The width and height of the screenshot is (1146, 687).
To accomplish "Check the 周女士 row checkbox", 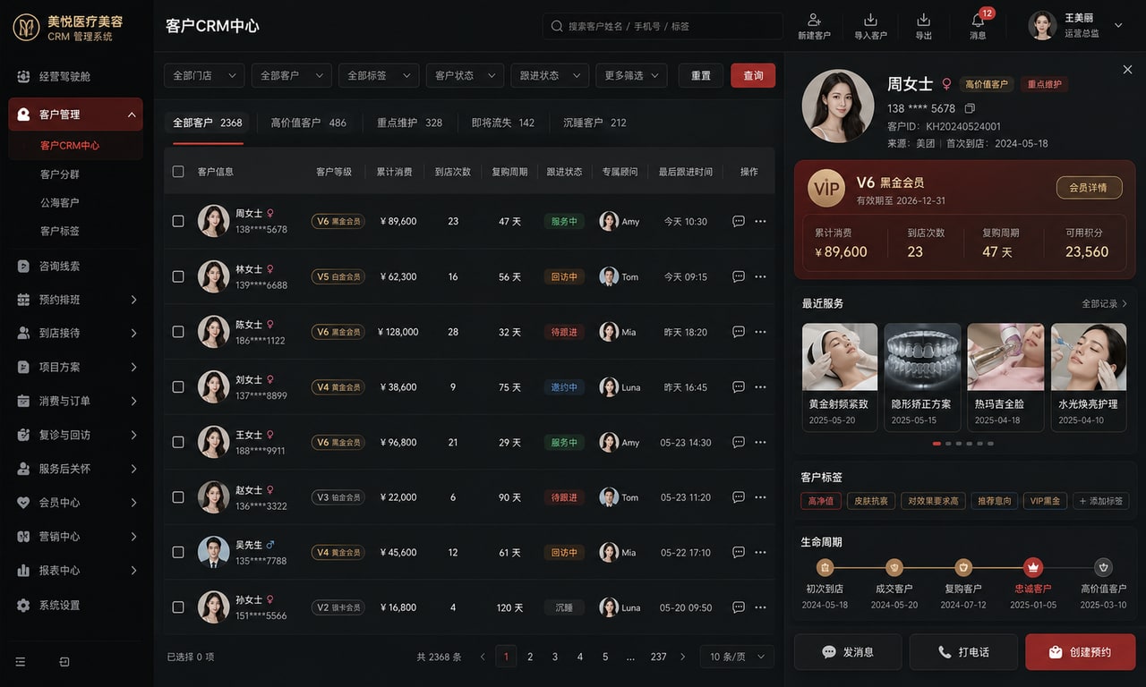I will 178,221.
